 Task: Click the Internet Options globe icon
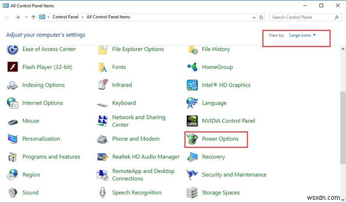click(12, 103)
